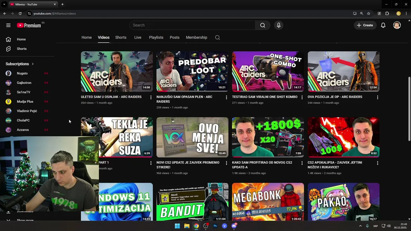
Task: Close the Milanius - YouTube tab
Action: pos(55,4)
